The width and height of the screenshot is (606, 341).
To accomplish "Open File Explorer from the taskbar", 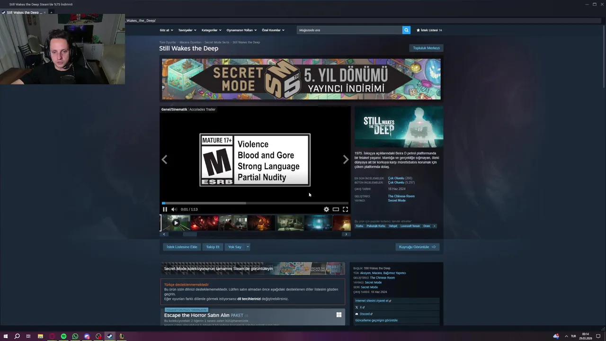I will coord(40,336).
